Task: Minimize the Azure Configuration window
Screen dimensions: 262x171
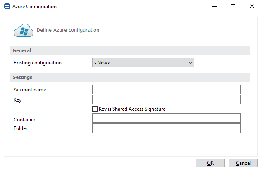Action: (214, 6)
